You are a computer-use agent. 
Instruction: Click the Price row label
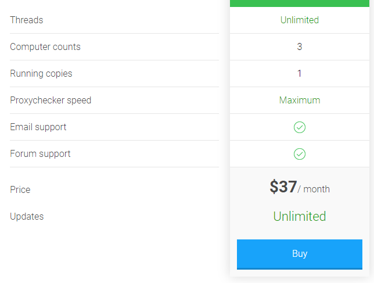click(x=20, y=189)
